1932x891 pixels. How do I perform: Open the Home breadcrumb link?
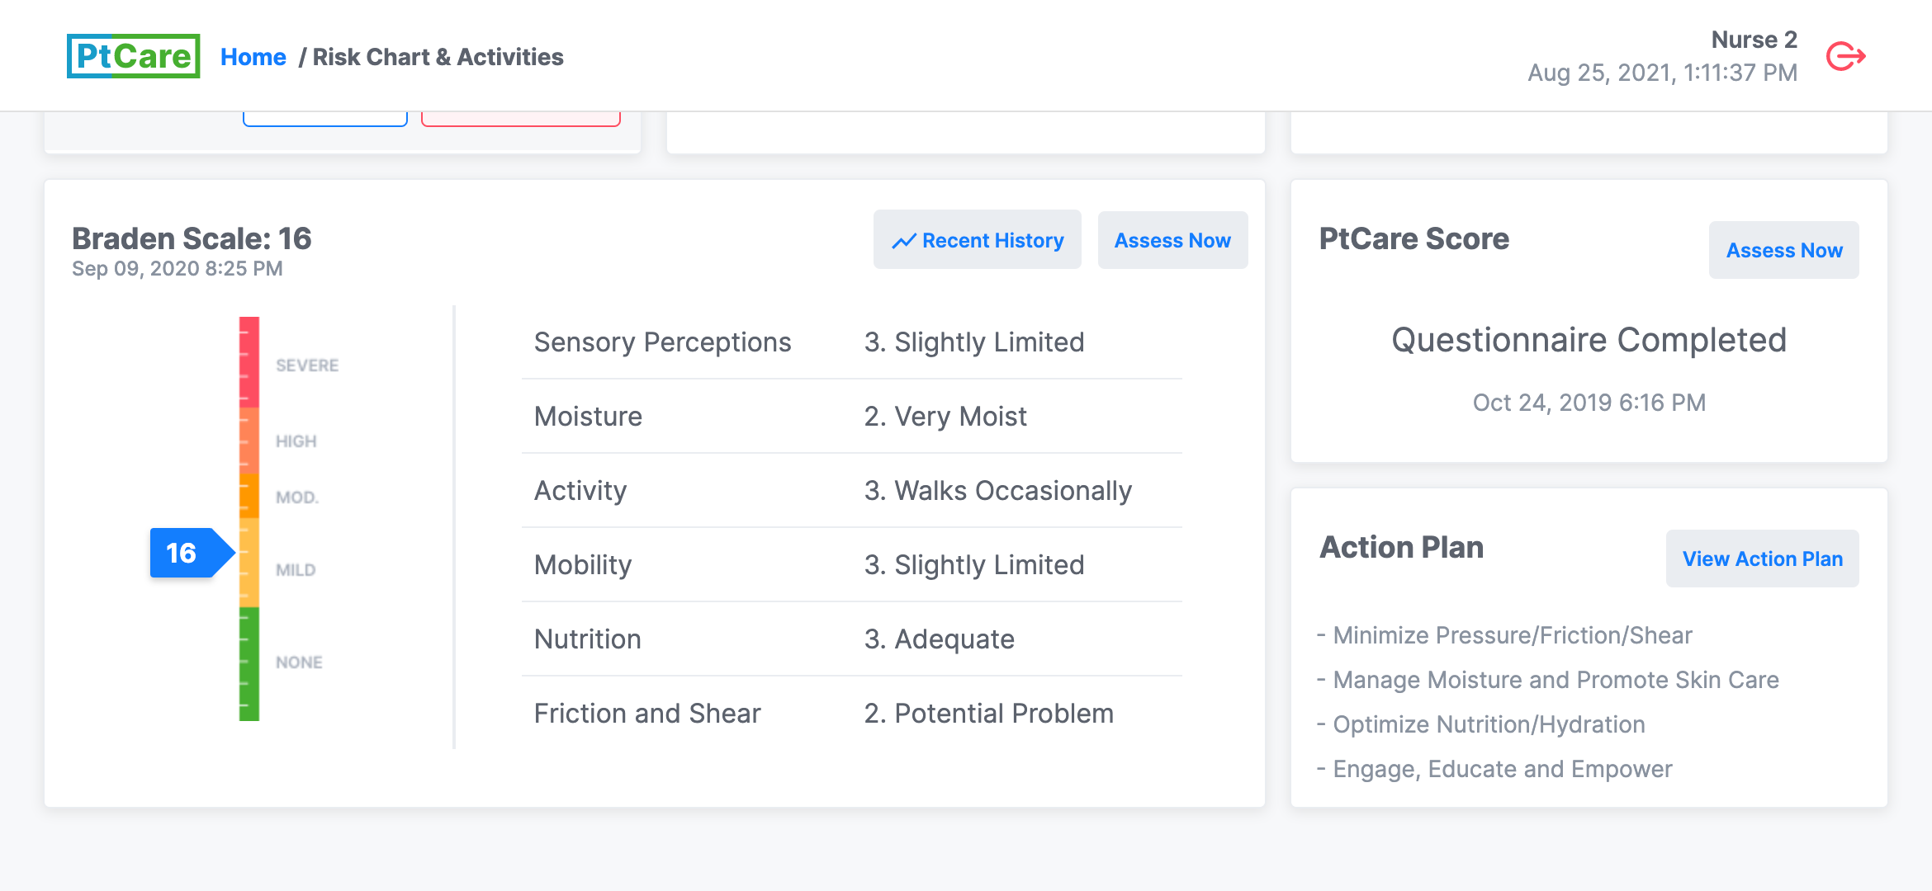pos(253,57)
